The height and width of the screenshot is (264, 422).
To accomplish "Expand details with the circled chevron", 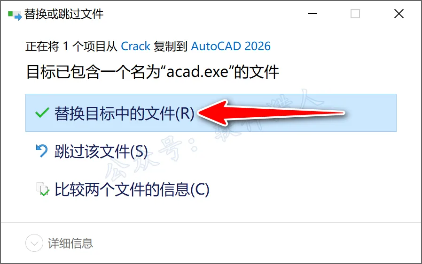I will tap(34, 243).
